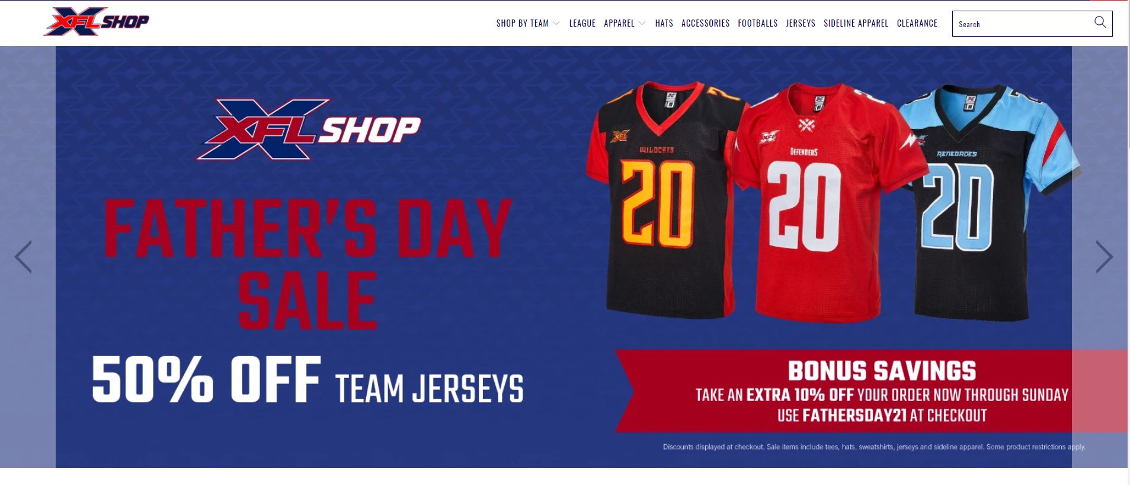
Task: Expand the Shop By Team dropdown
Action: [528, 23]
